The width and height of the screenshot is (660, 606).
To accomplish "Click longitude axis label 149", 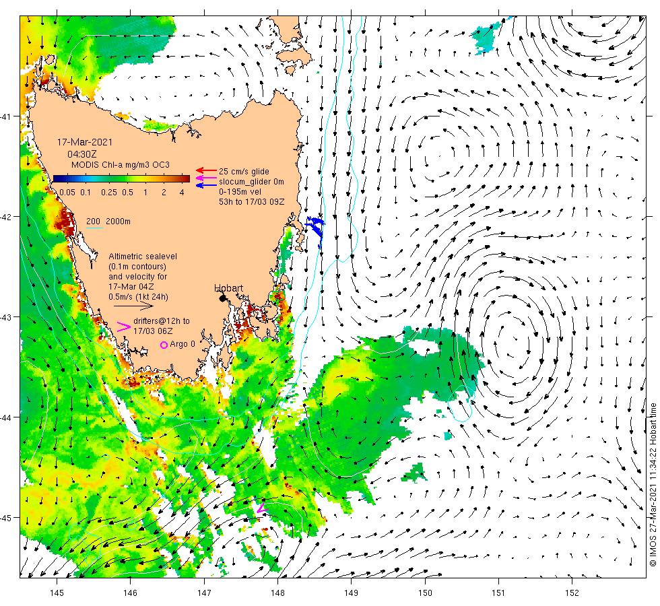I will 352,593.
